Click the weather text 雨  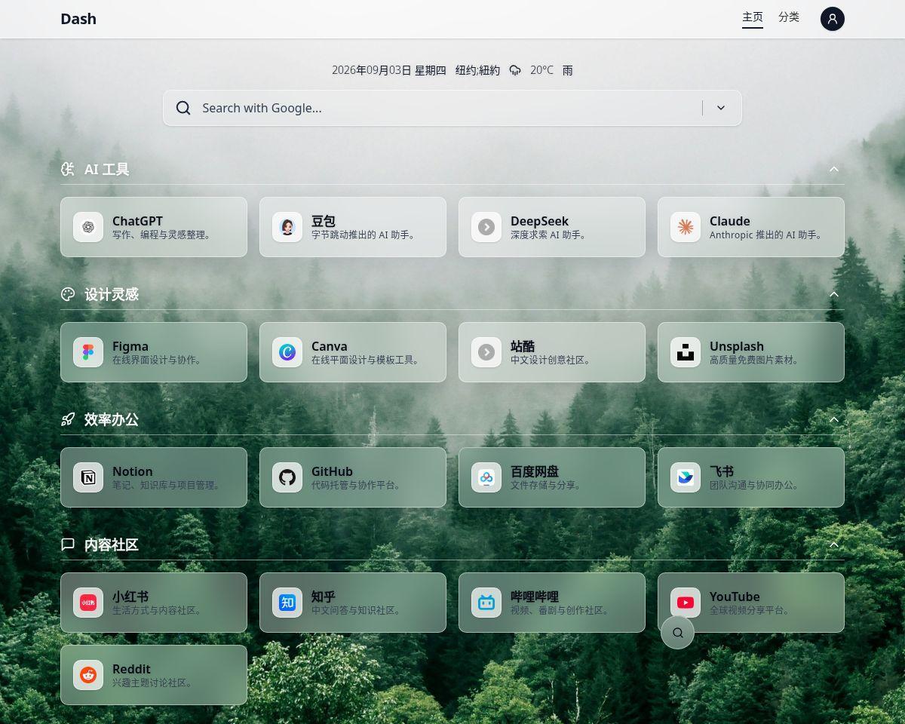click(x=568, y=70)
